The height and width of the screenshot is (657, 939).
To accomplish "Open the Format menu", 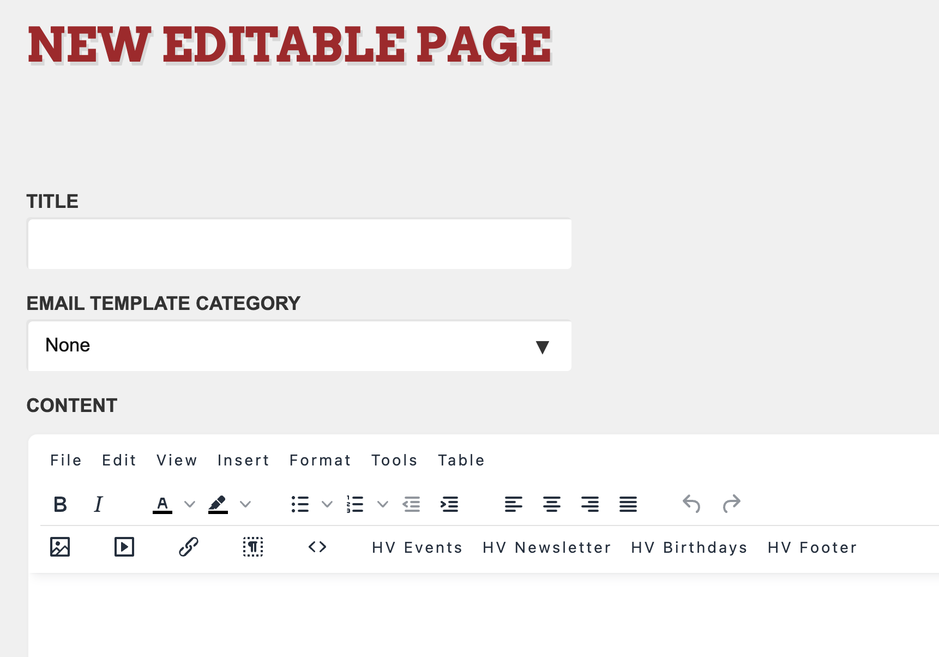I will click(x=321, y=461).
